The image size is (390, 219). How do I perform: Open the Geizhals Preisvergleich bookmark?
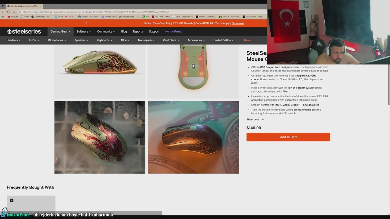point(89,17)
